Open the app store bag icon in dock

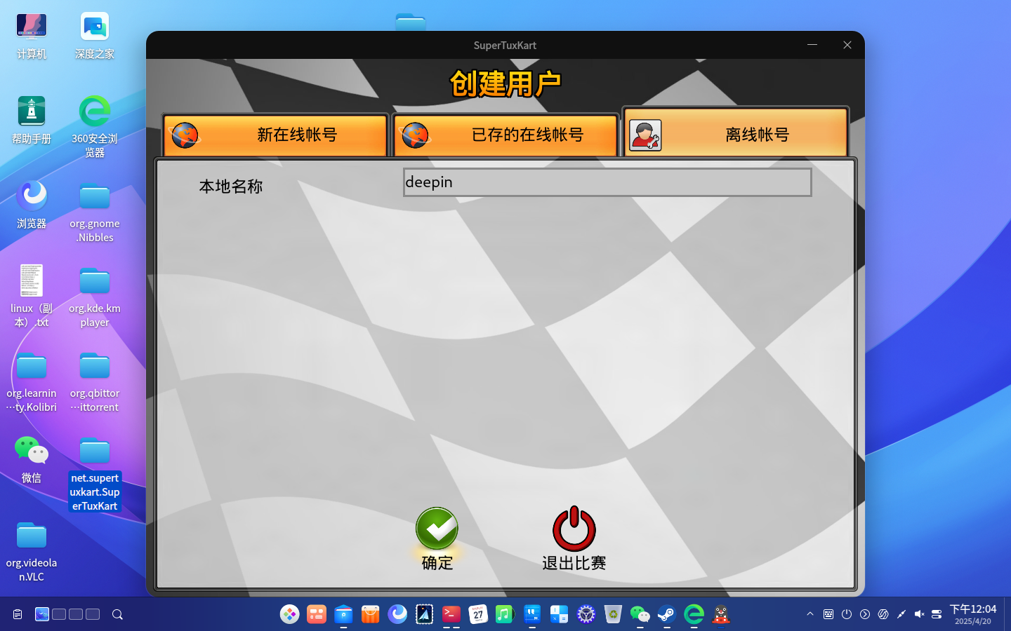click(370, 614)
